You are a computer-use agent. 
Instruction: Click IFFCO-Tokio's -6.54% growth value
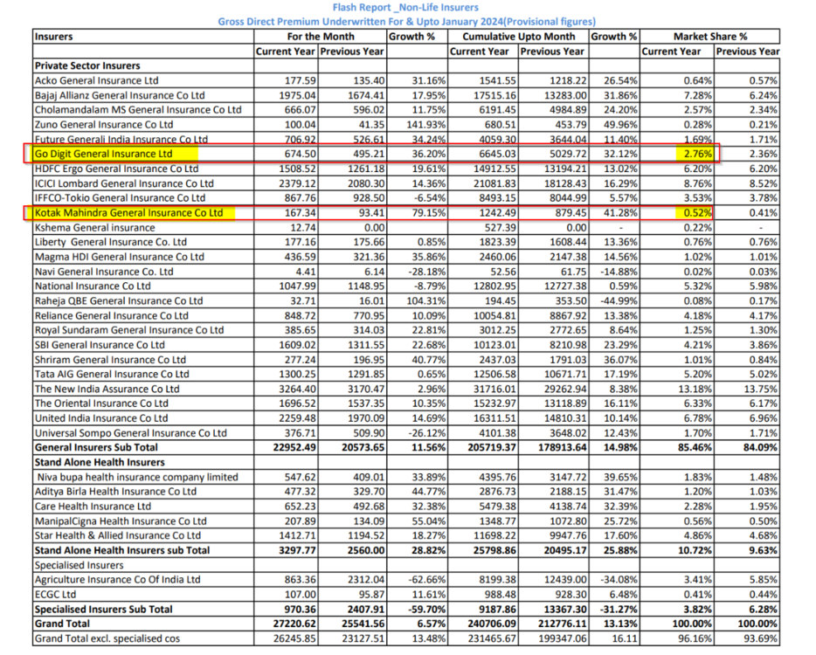click(429, 198)
